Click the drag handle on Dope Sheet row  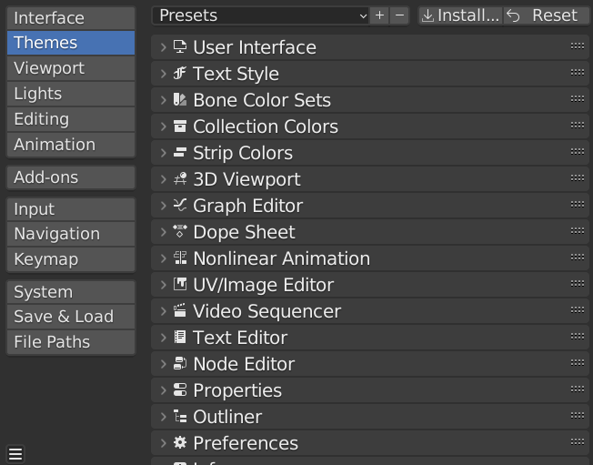pos(578,231)
